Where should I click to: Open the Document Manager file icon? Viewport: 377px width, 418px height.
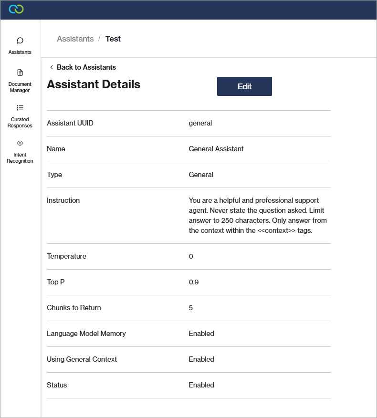pyautogui.click(x=20, y=73)
